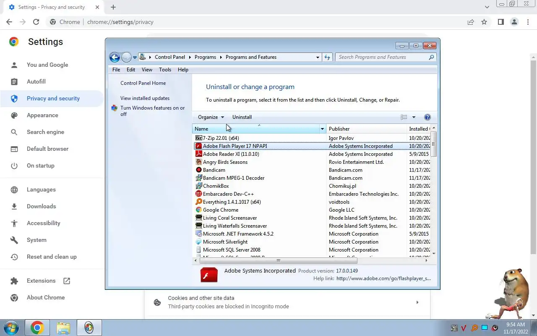Reload the Chrome page

coord(36,22)
